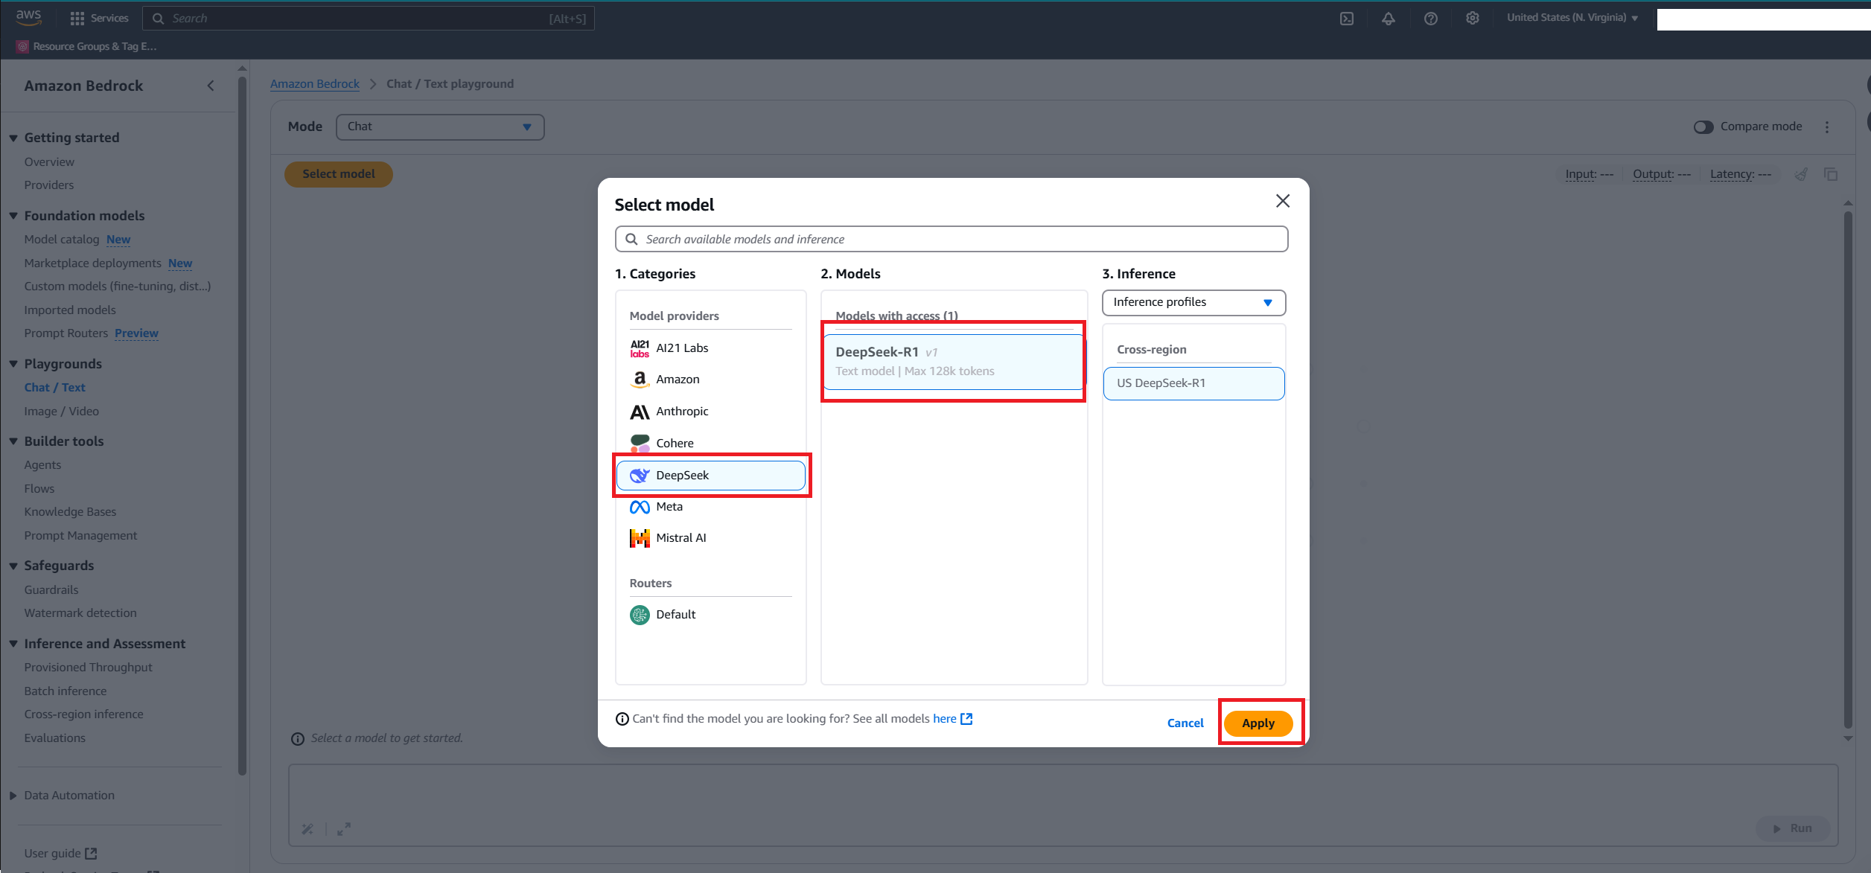Follow the Amazon Bedrock breadcrumb link
Viewport: 1871px width, 873px height.
[x=315, y=84]
